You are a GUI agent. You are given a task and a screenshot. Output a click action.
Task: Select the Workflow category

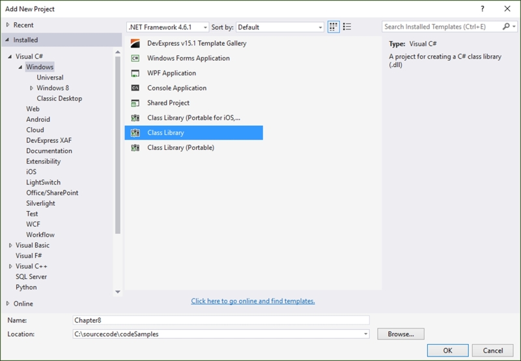[x=40, y=235]
